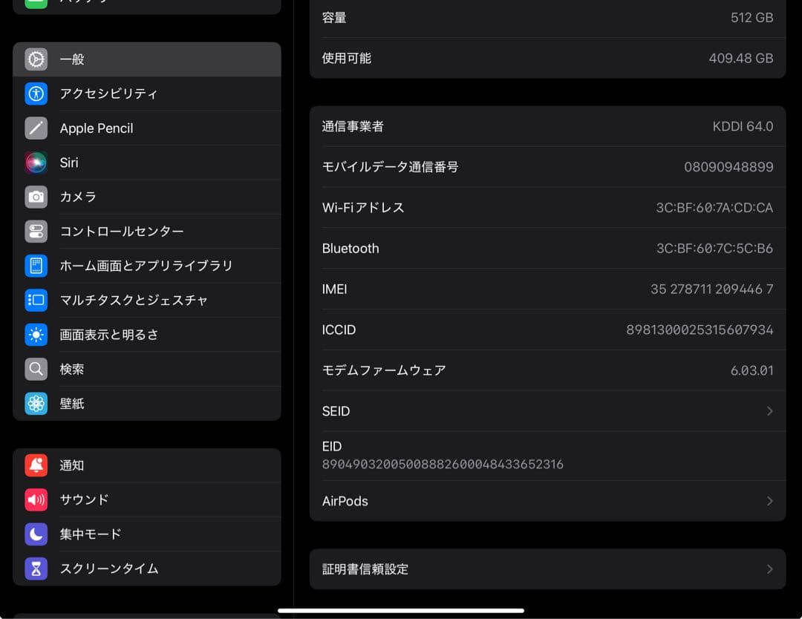Tap the Multitasking & Gestures icon
The image size is (802, 619).
pos(36,300)
